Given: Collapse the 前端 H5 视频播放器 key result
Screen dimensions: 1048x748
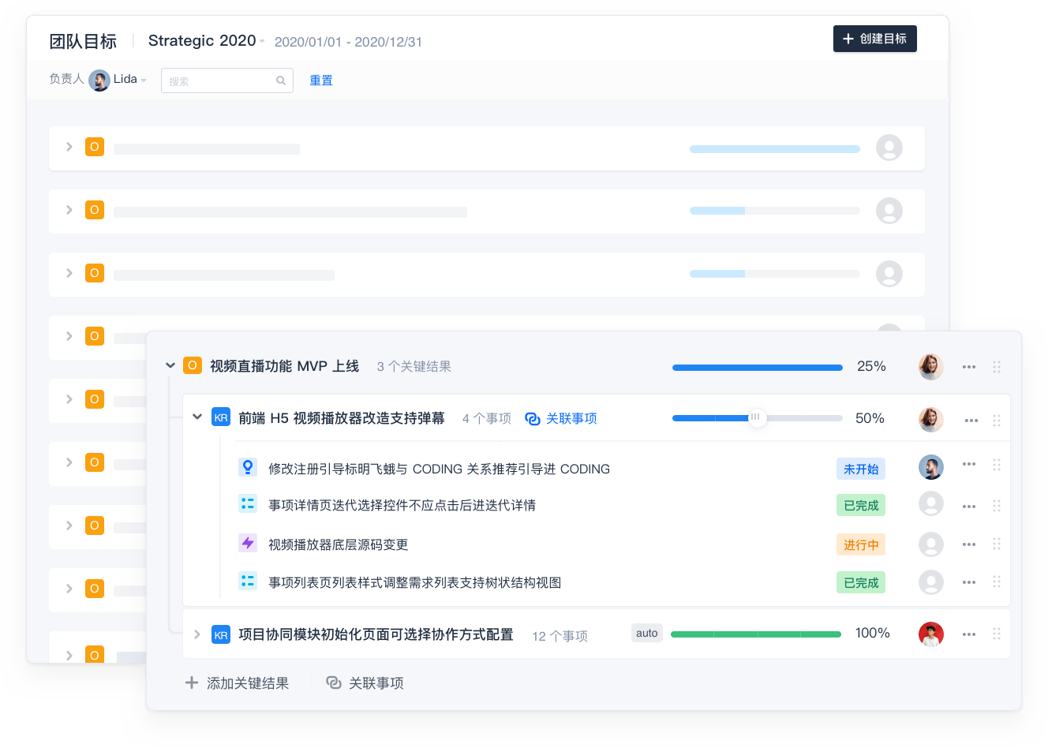Looking at the screenshot, I should click(197, 417).
